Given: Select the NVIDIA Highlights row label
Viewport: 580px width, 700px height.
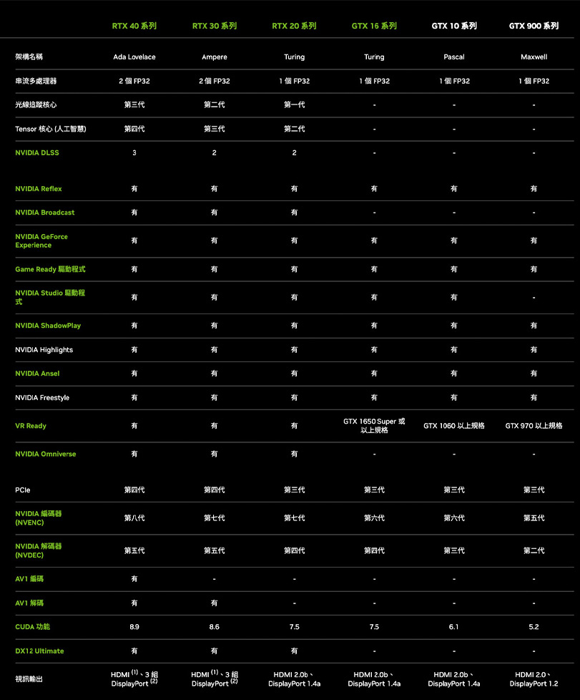Looking at the screenshot, I should coord(44,349).
